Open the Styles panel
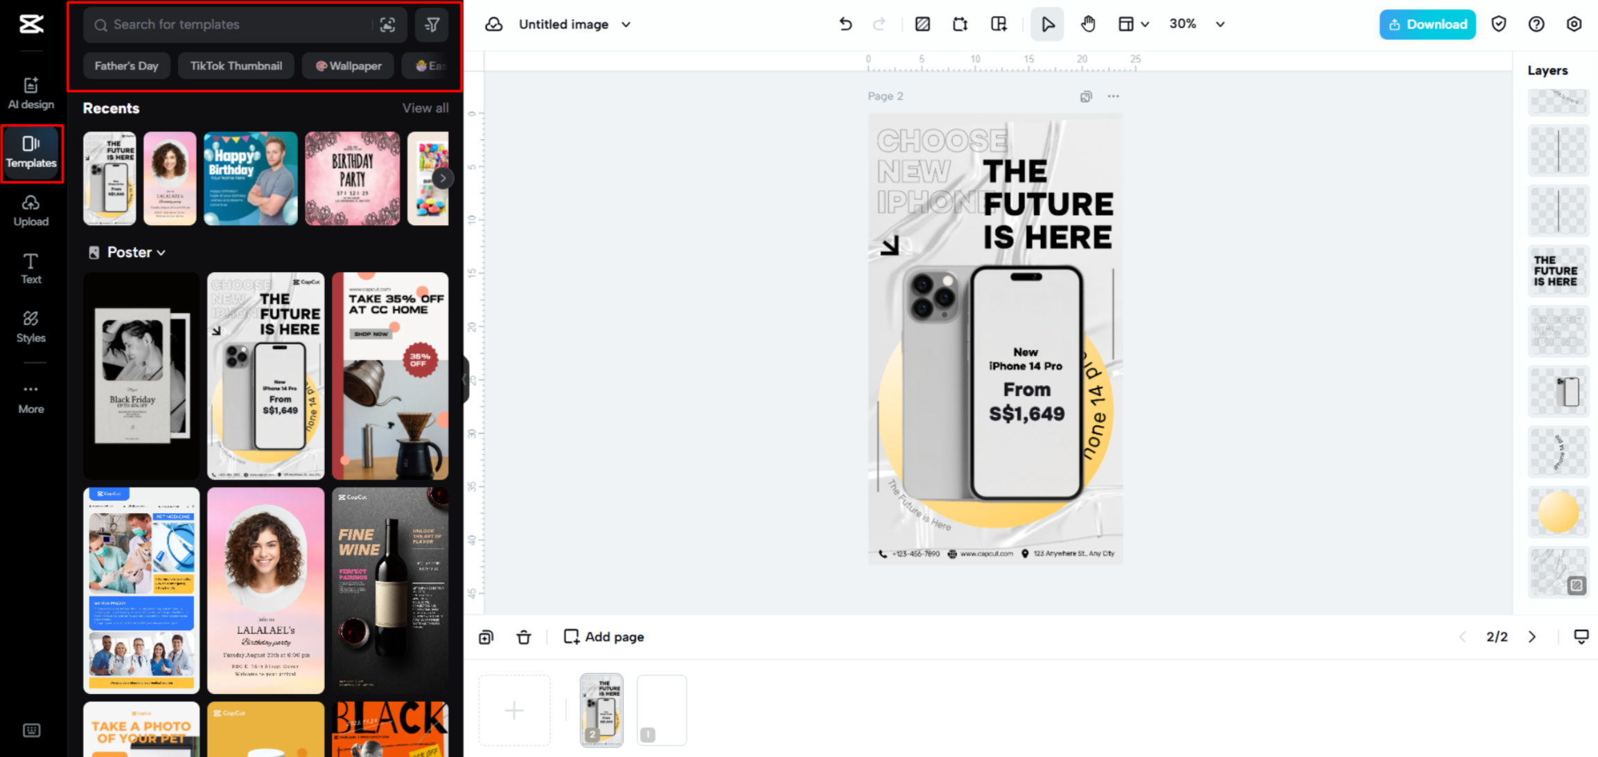The height and width of the screenshot is (757, 1598). [31, 326]
